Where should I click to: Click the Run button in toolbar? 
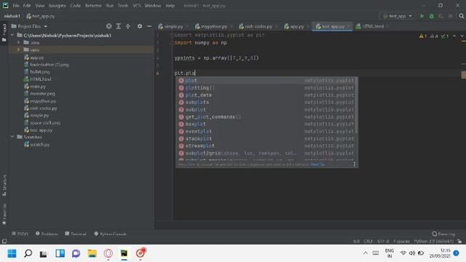coord(422,16)
